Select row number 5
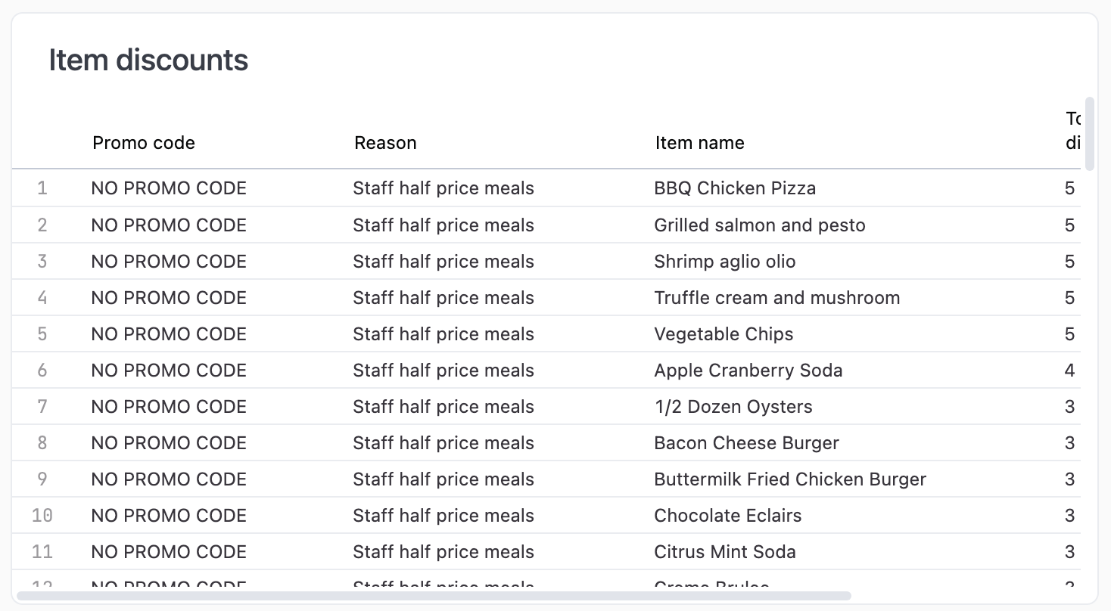This screenshot has height=611, width=1111. [42, 333]
